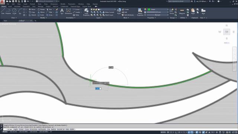Open the Insert ribbon tab
Viewport: 238px width, 134px height.
[10, 7]
